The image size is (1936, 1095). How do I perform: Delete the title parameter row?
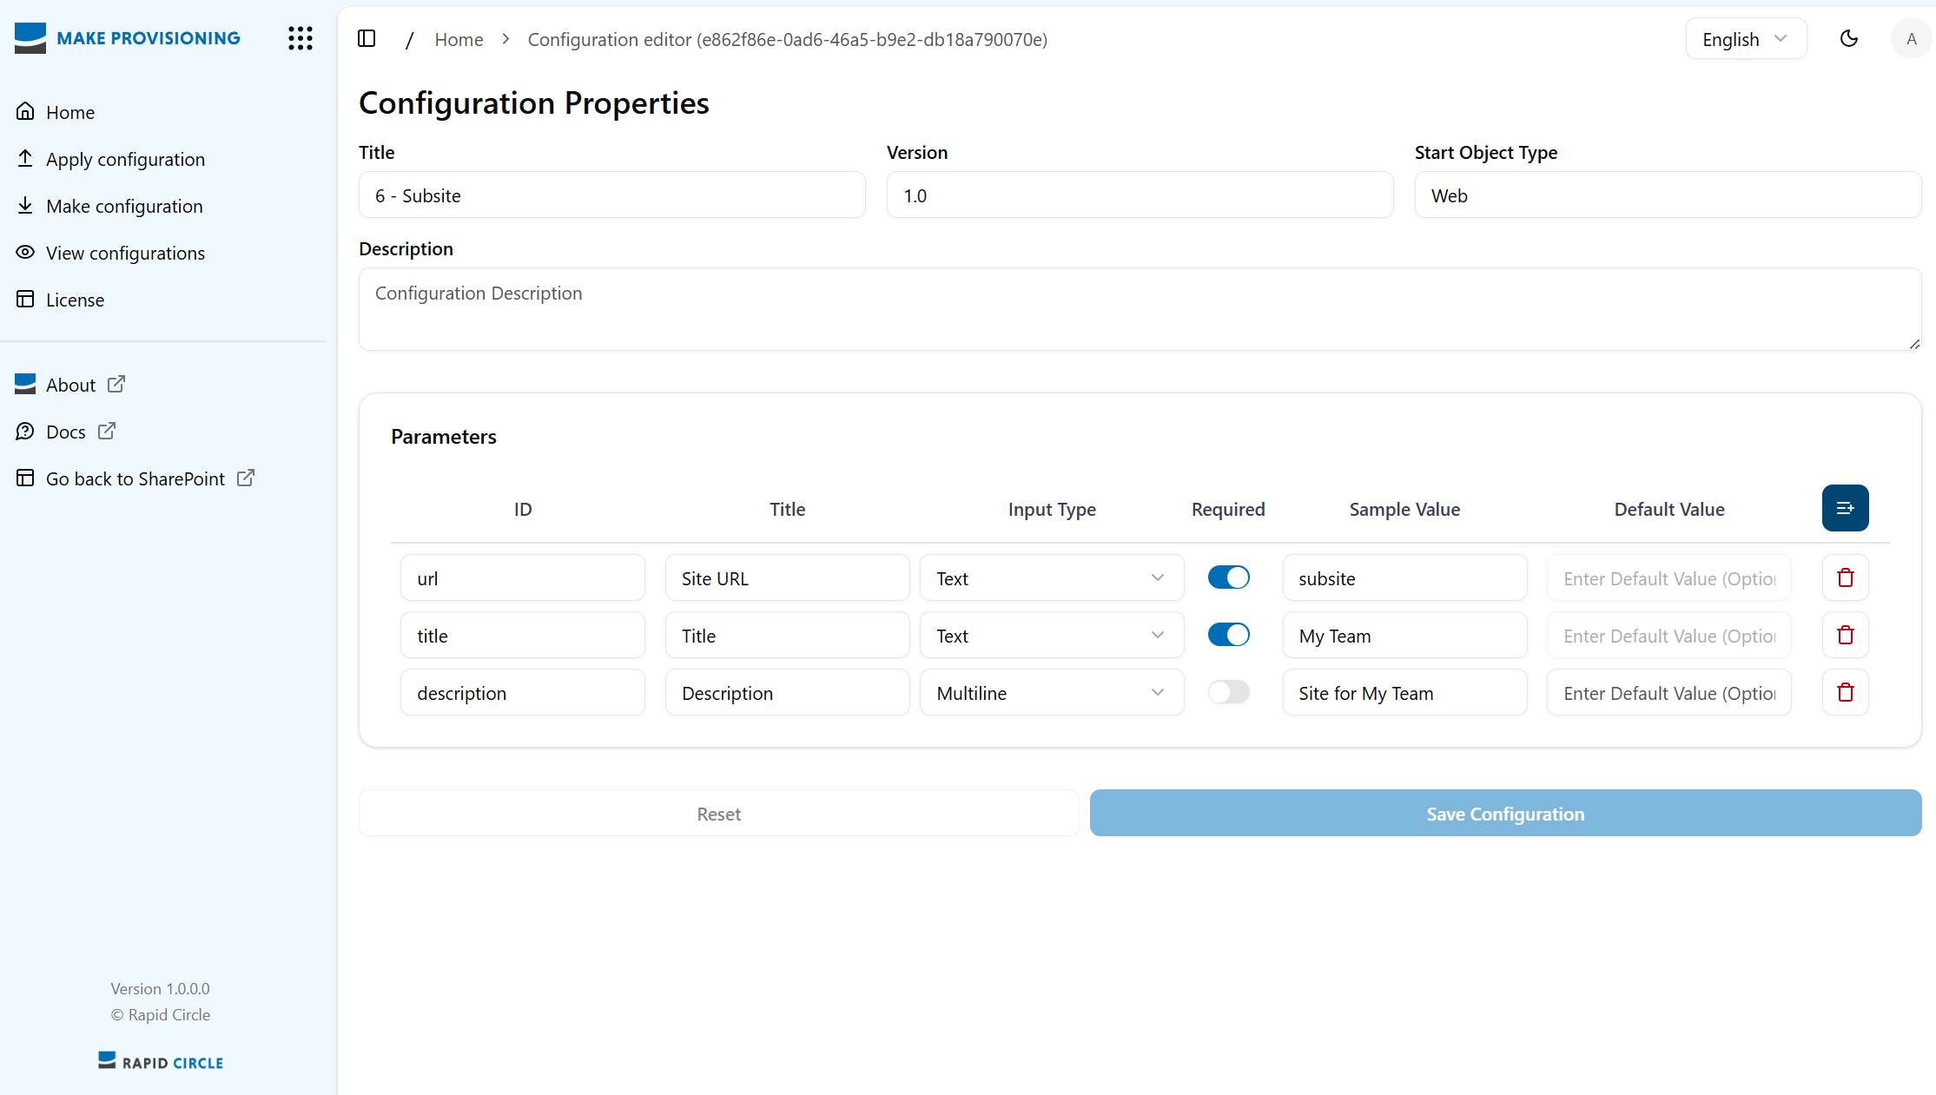[x=1845, y=635]
